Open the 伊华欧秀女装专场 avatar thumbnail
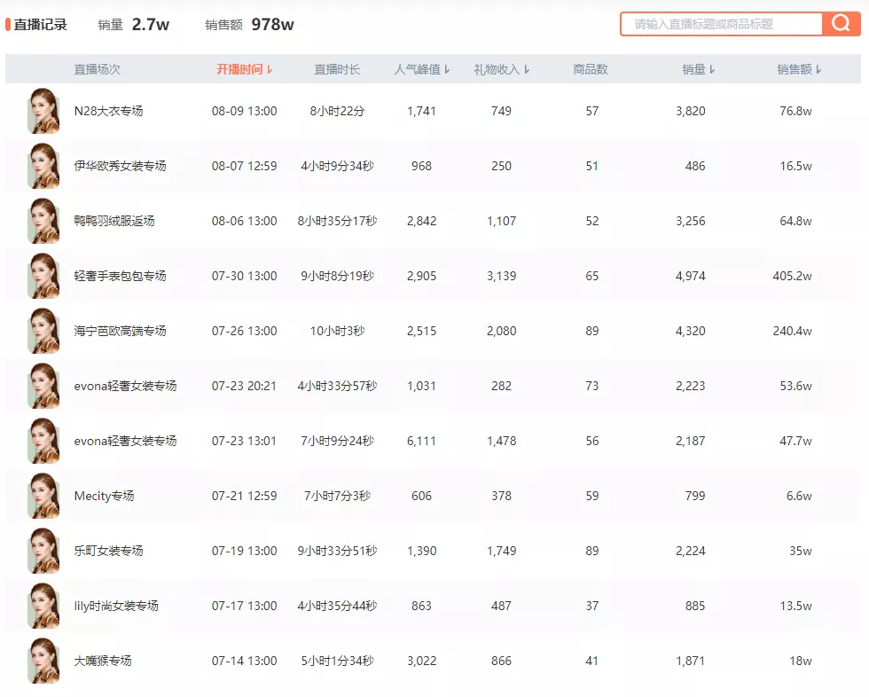This screenshot has height=697, width=869. 43,166
